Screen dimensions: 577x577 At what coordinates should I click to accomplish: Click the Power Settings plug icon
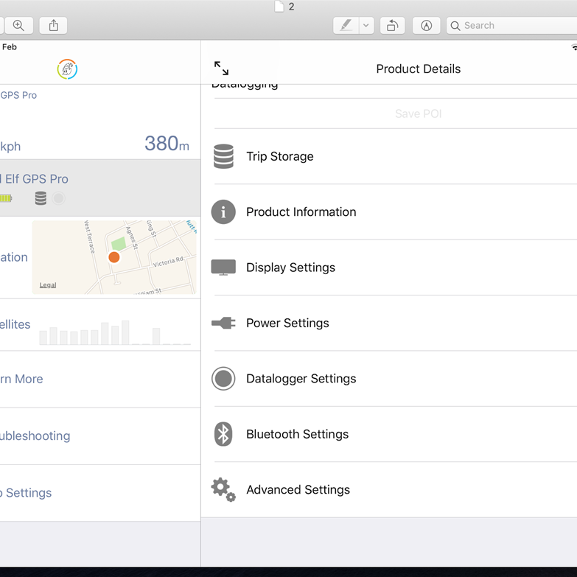coord(223,323)
